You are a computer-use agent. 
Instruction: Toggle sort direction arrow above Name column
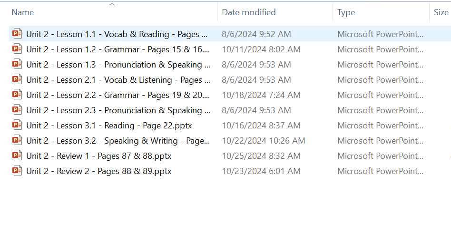pos(112,4)
